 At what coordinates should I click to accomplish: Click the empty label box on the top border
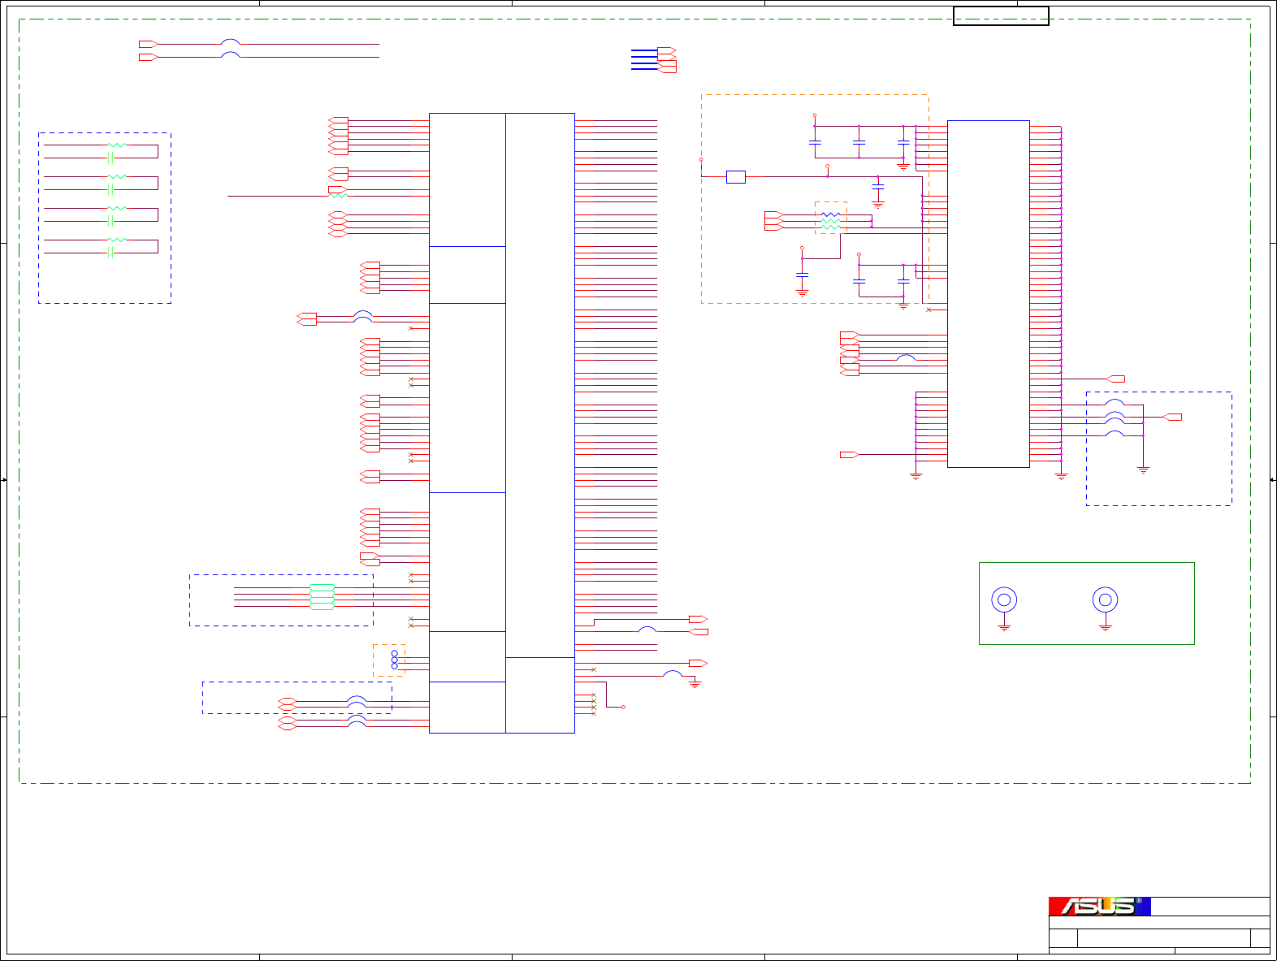[1001, 16]
